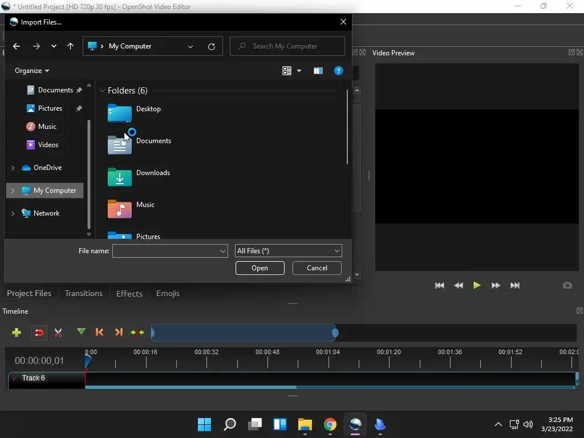Click the snapshot camera icon

[567, 285]
